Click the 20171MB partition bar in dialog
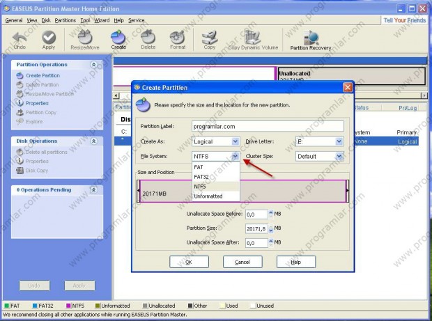The width and height of the screenshot is (432, 321). (x=243, y=191)
